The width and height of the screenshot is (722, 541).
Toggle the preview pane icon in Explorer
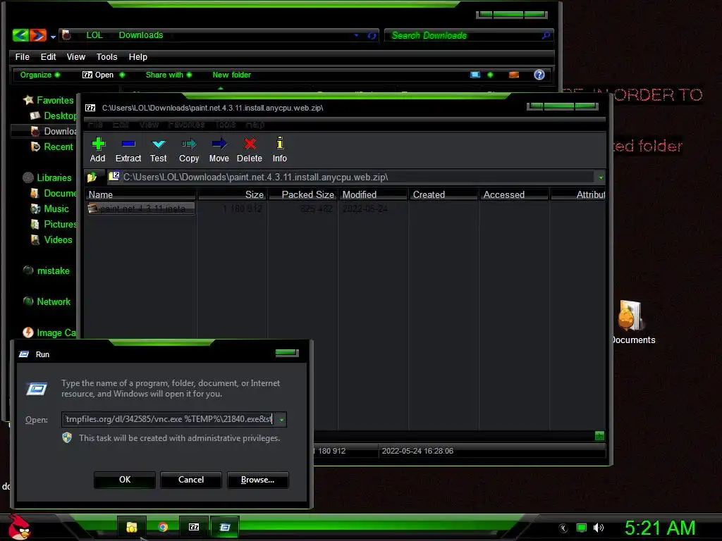pos(514,75)
